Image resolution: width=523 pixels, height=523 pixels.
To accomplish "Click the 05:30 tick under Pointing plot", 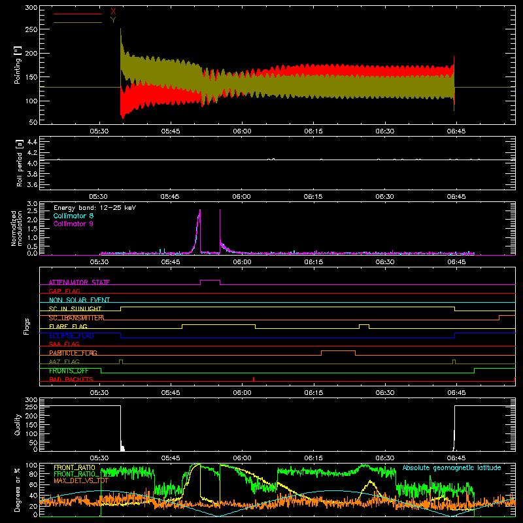I will [x=99, y=131].
